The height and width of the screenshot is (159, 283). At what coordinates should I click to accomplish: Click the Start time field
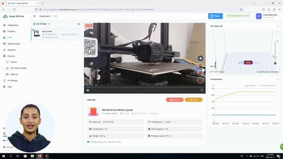[115, 122]
